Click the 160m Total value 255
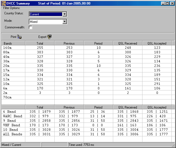 [40, 48]
